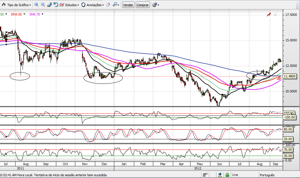Click the green padlock status icon
Viewport: 300px width, 178px height.
click(x=227, y=175)
